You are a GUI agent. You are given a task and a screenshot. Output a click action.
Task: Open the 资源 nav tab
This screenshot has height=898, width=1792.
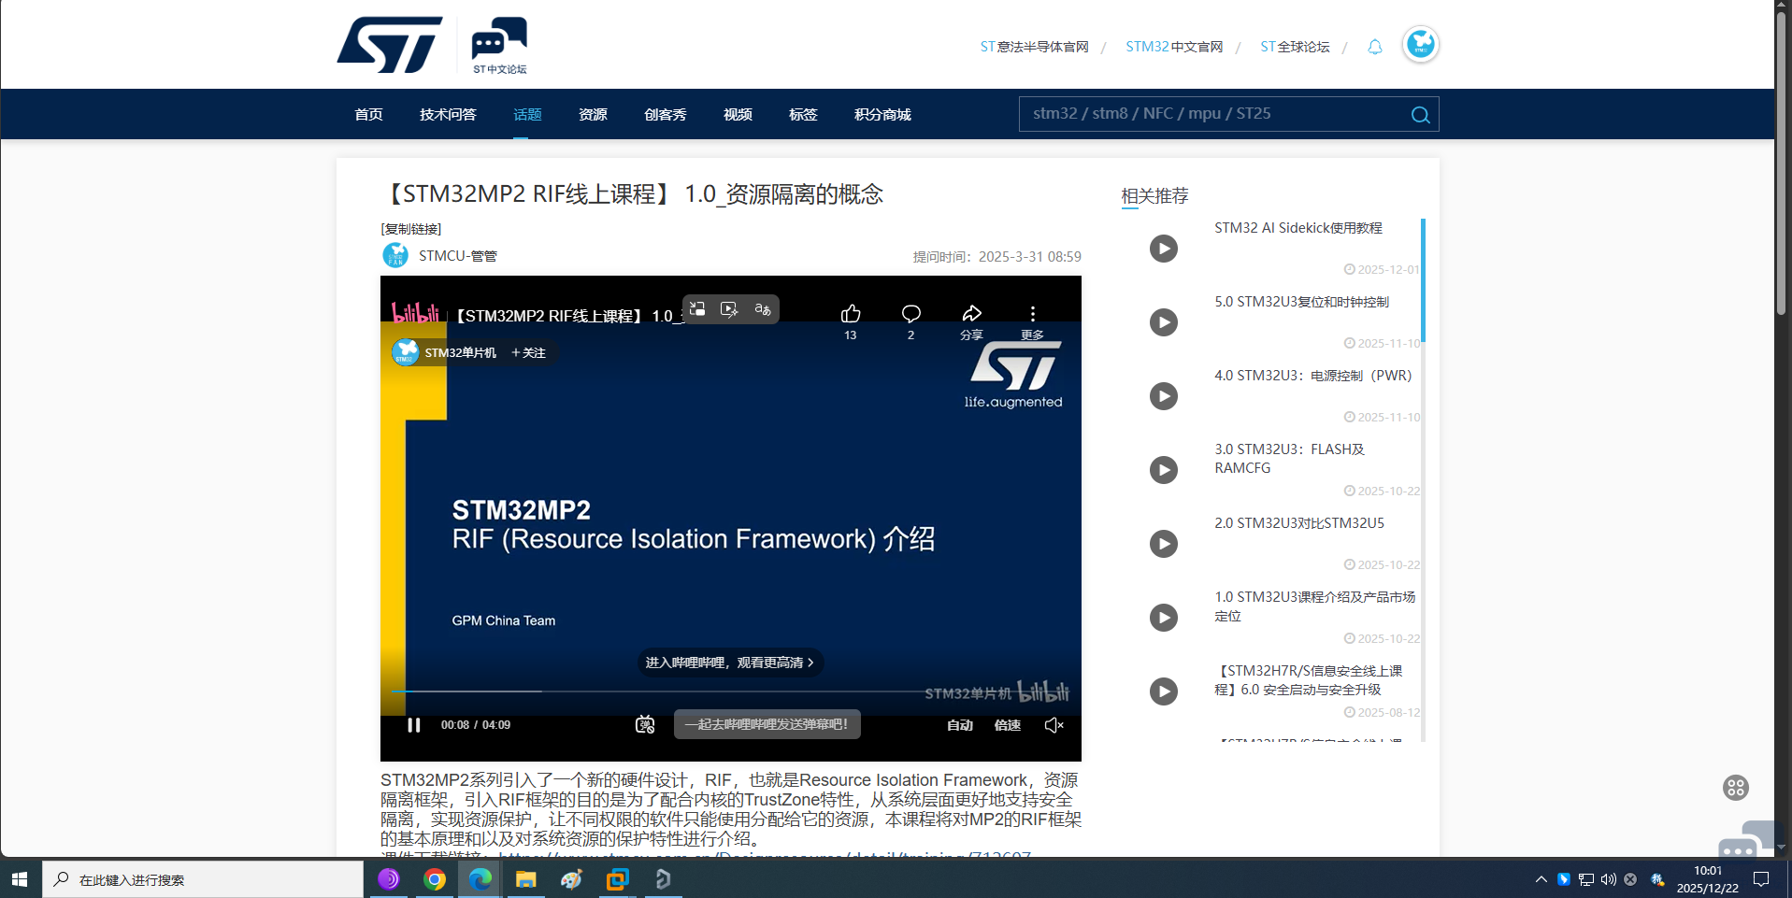pos(593,114)
